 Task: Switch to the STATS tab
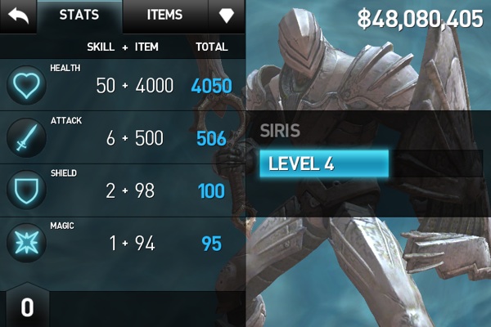[79, 15]
